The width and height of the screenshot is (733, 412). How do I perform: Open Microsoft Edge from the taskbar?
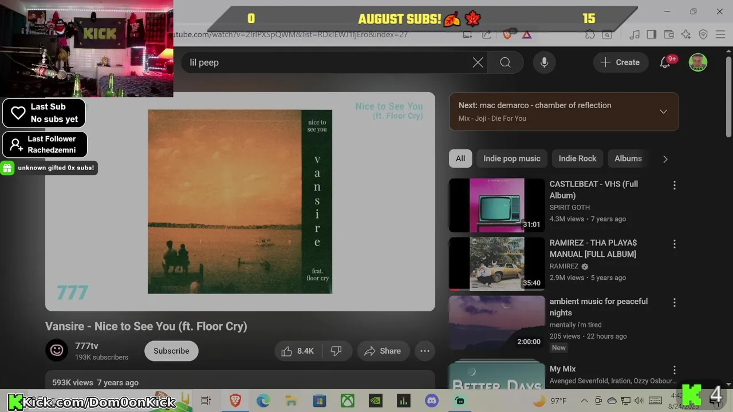coord(263,401)
